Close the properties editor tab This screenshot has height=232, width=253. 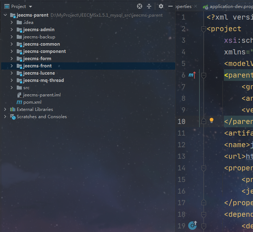coord(196,6)
